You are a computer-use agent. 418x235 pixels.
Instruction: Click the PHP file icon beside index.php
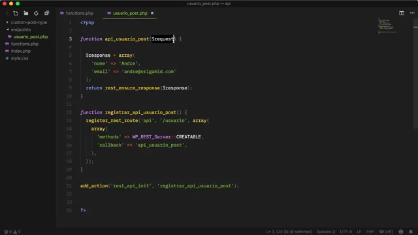click(x=7, y=51)
